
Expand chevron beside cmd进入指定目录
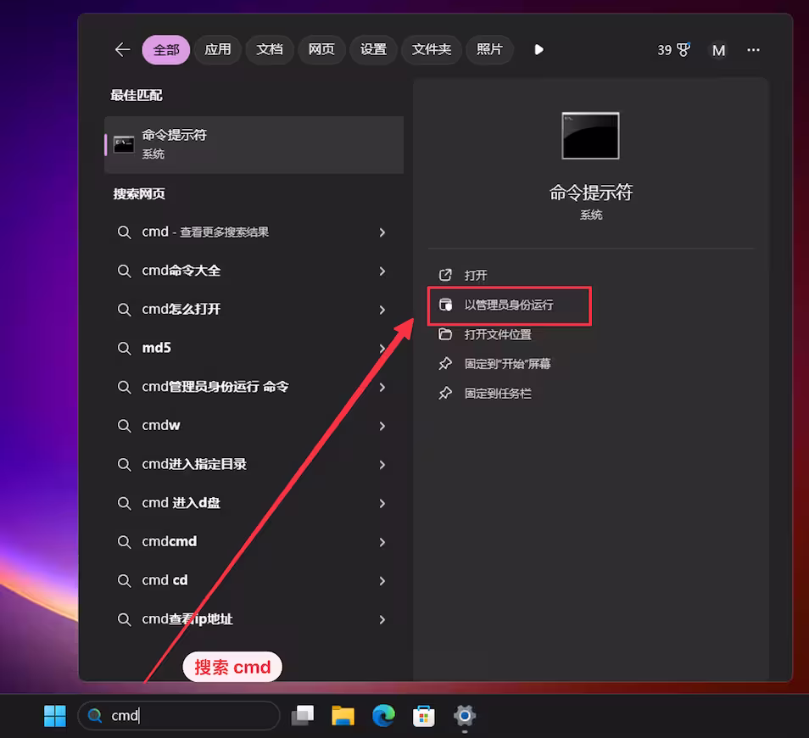pyautogui.click(x=382, y=465)
